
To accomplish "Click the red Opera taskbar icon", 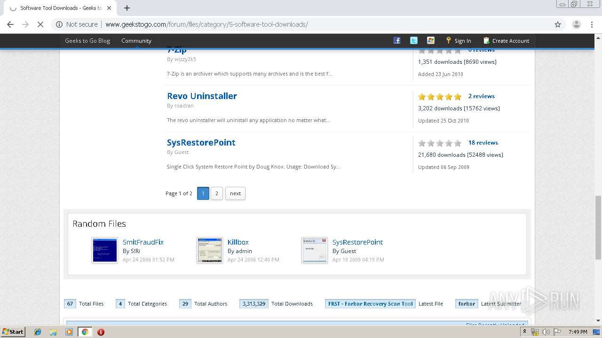I will click(101, 332).
